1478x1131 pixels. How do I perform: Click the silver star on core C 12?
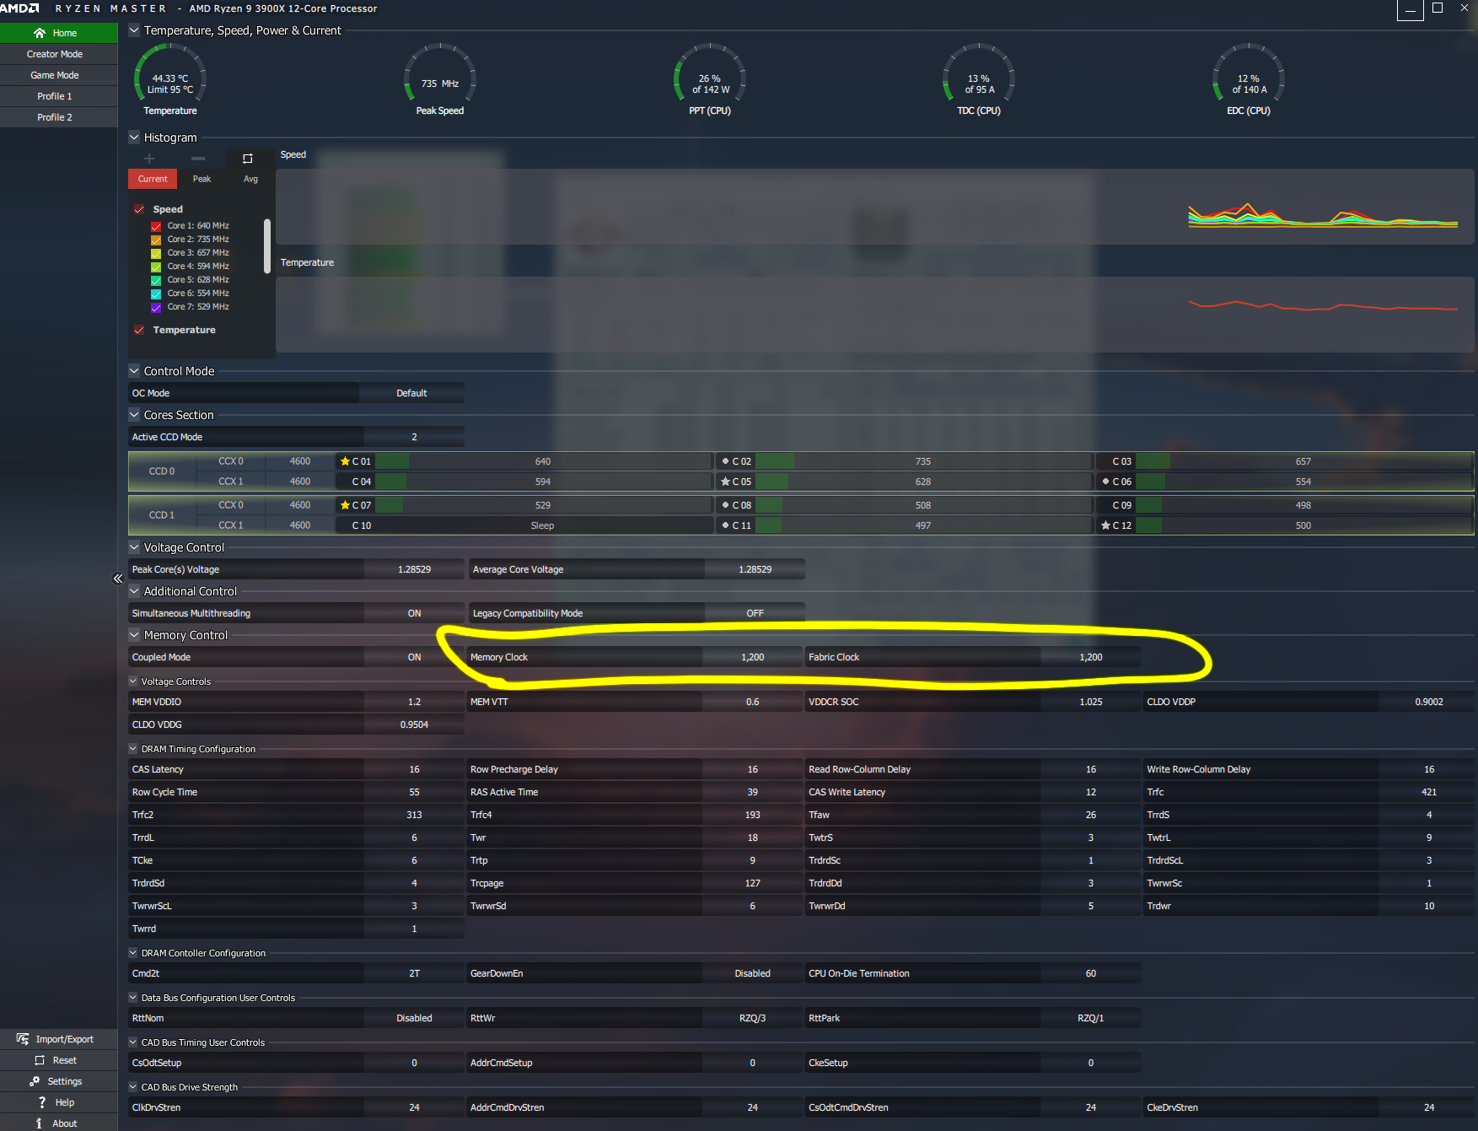point(1105,525)
